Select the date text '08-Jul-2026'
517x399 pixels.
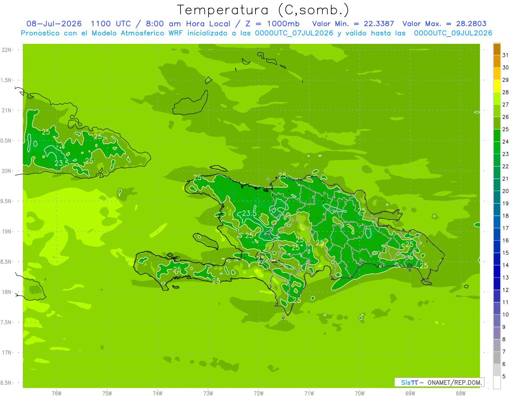54,24
